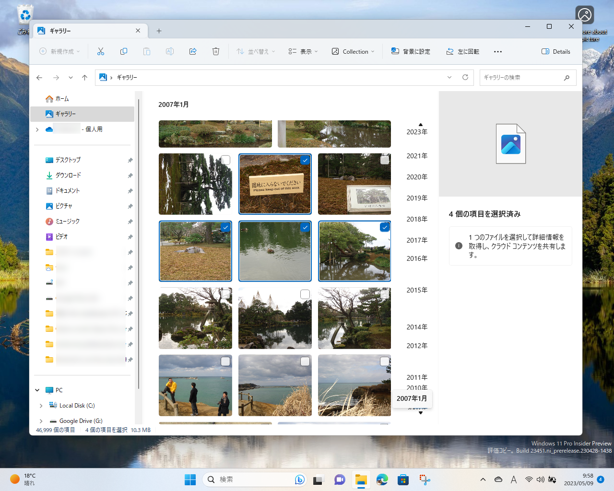Go forward with the right arrow button
This screenshot has height=491, width=614.
[x=56, y=77]
